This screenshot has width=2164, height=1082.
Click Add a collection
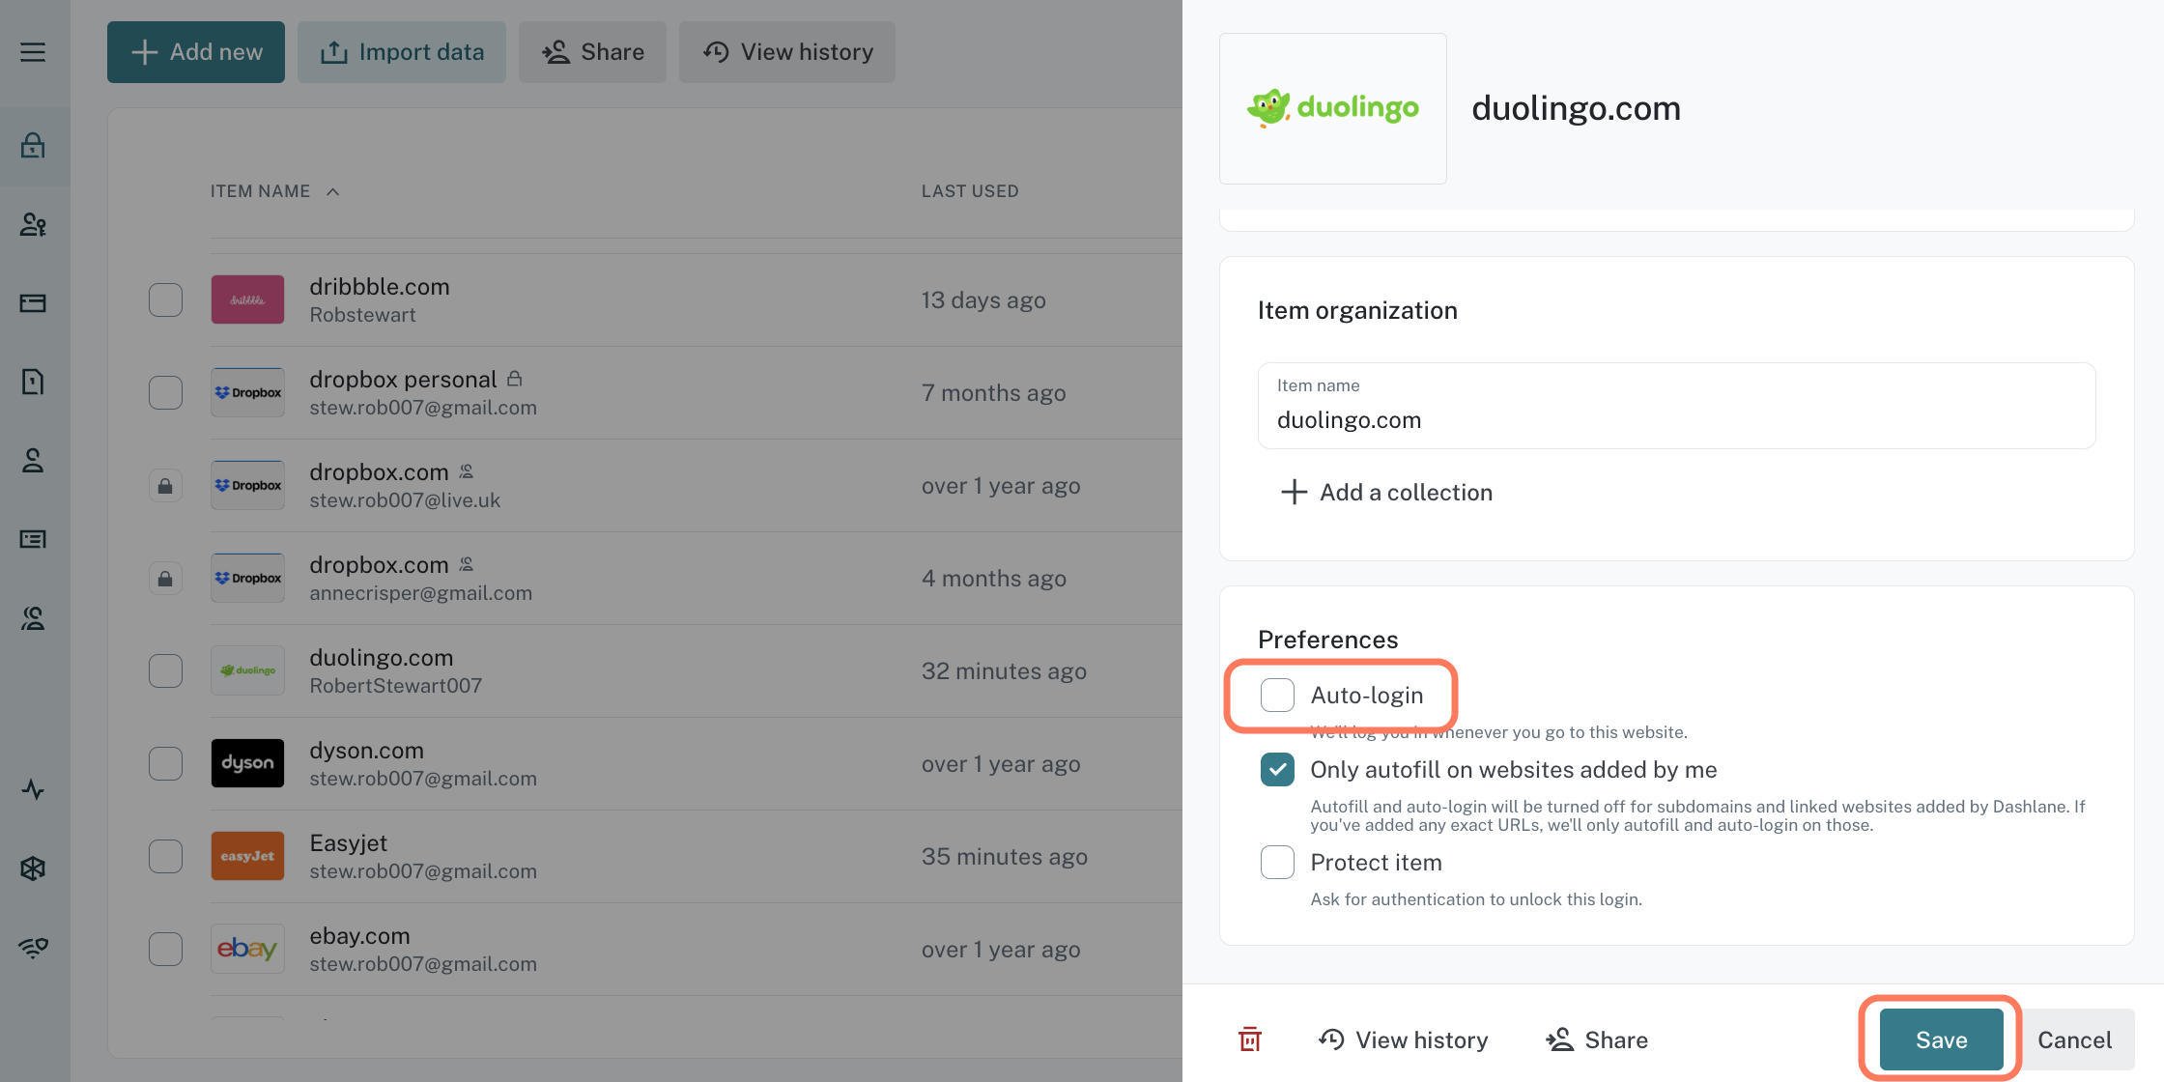[1386, 492]
